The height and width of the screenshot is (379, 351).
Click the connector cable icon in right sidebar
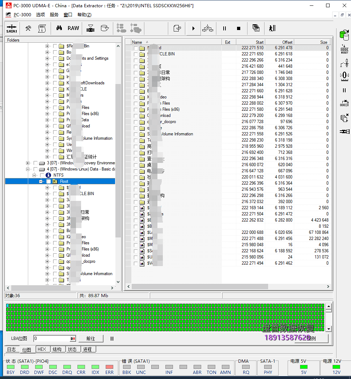[344, 131]
